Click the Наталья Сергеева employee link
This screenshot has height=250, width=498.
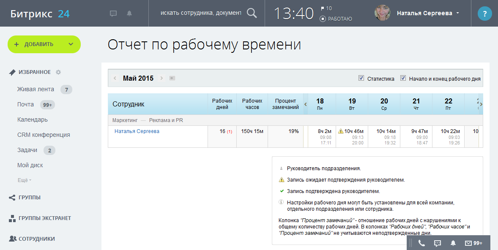137,131
